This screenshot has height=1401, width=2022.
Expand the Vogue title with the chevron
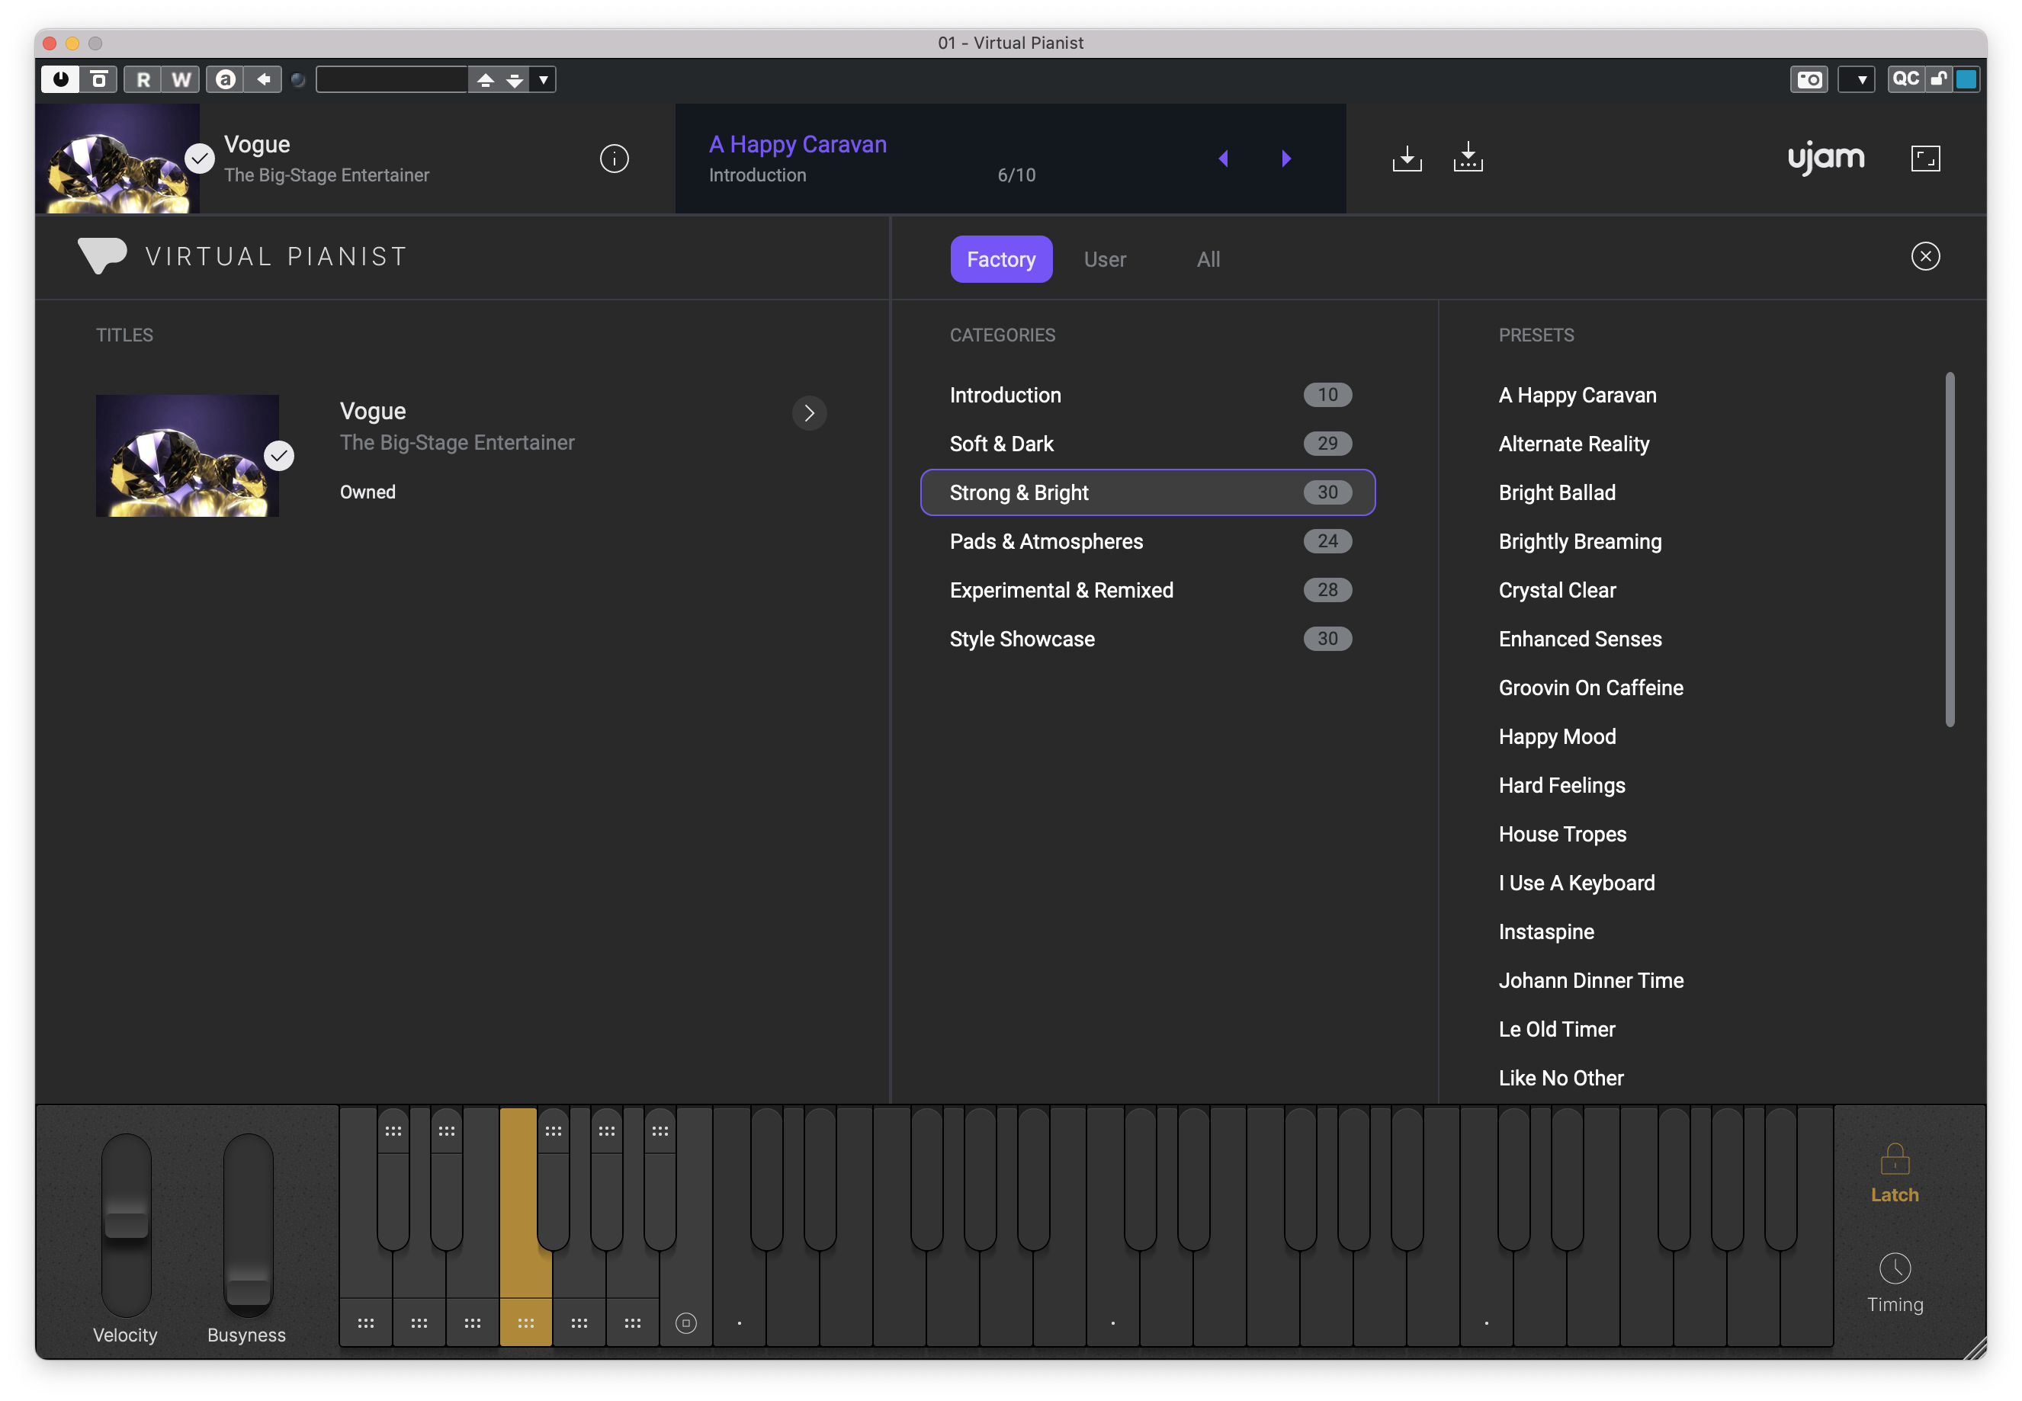click(809, 412)
